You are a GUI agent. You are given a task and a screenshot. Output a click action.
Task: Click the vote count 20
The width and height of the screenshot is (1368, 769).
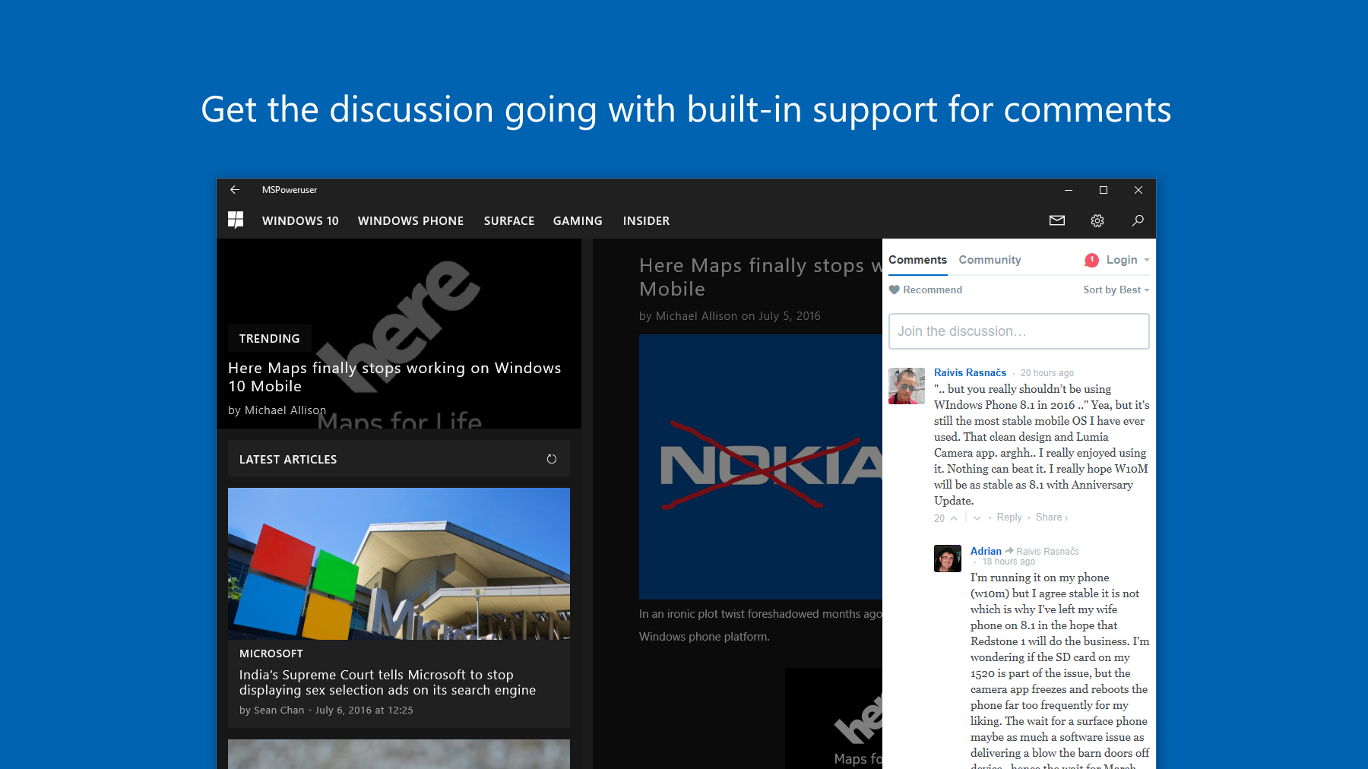pos(939,518)
